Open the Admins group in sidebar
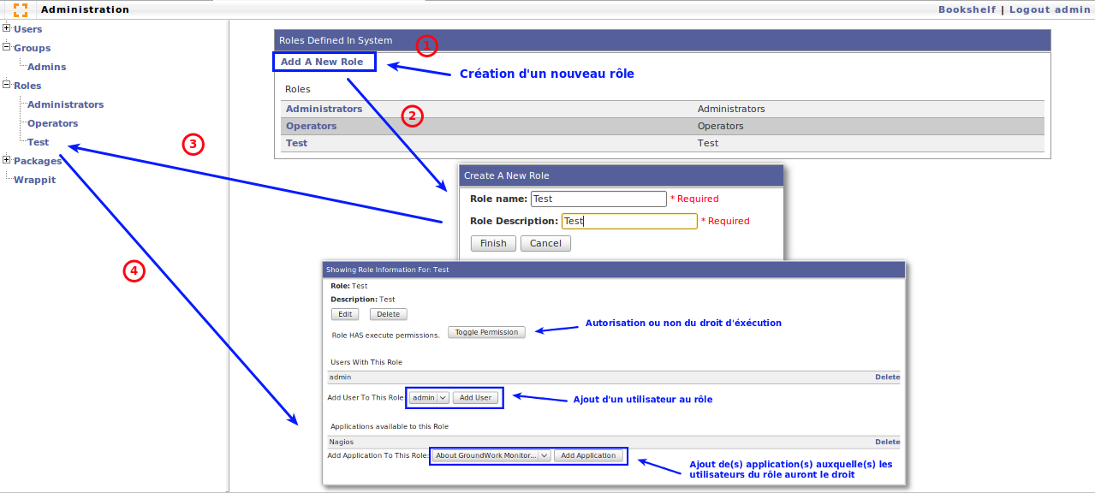The width and height of the screenshot is (1095, 493). [x=46, y=67]
